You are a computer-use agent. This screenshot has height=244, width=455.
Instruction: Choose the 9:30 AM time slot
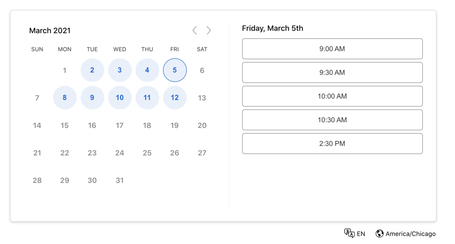(332, 72)
